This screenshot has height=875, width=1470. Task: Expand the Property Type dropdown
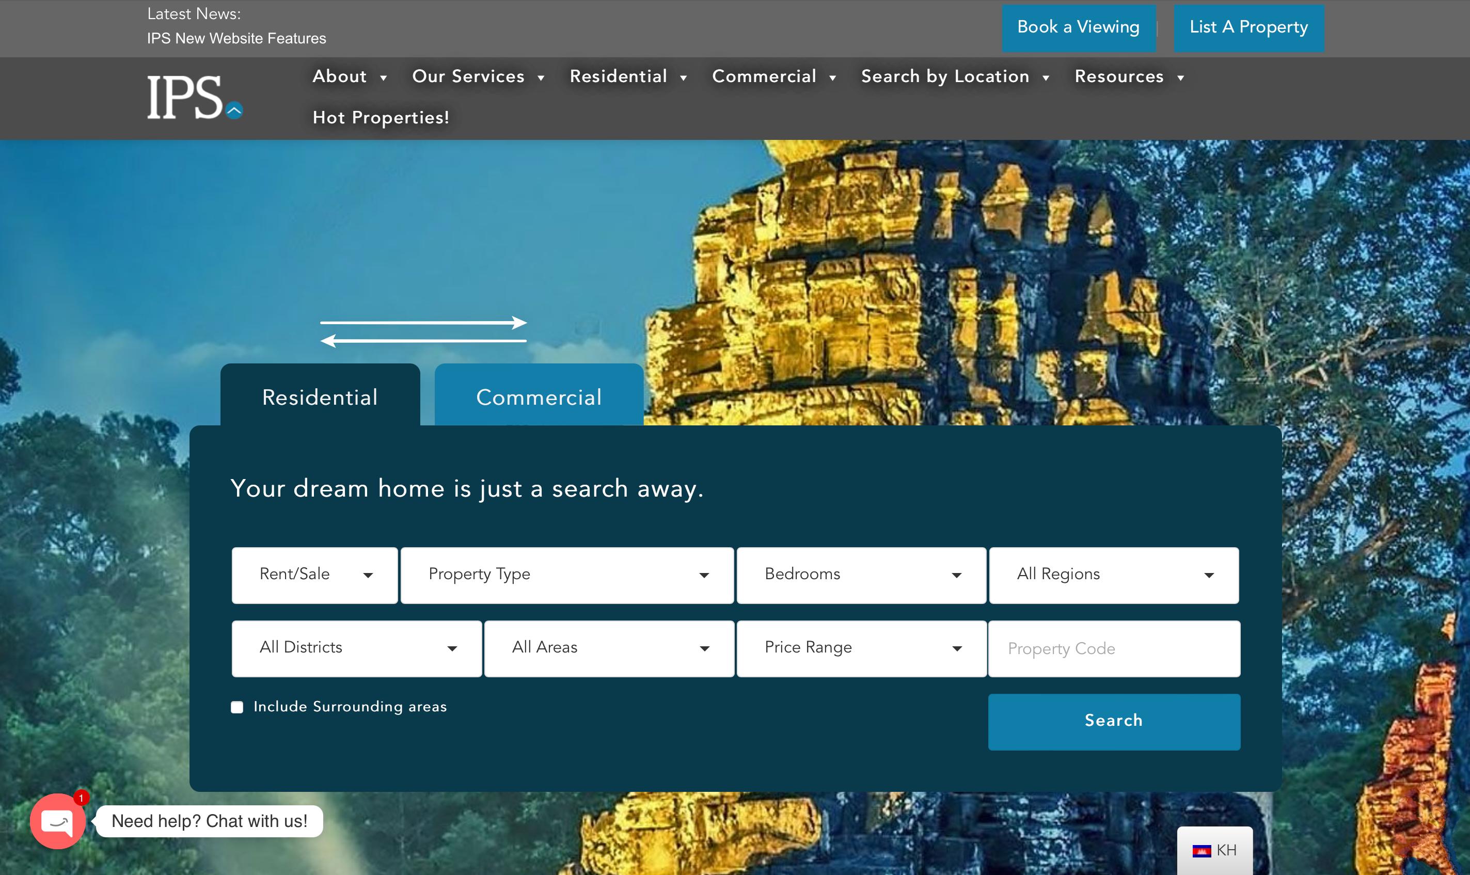point(566,575)
